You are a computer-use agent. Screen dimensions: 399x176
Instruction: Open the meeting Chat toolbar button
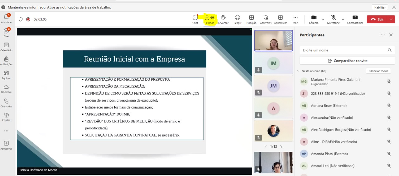tap(195, 19)
